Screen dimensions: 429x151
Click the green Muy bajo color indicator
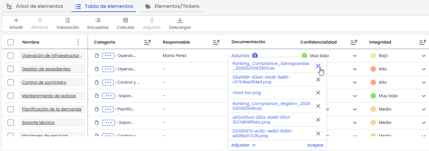click(304, 56)
